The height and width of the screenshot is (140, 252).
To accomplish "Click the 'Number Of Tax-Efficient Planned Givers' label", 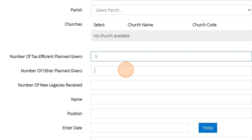I will pos(46,56).
